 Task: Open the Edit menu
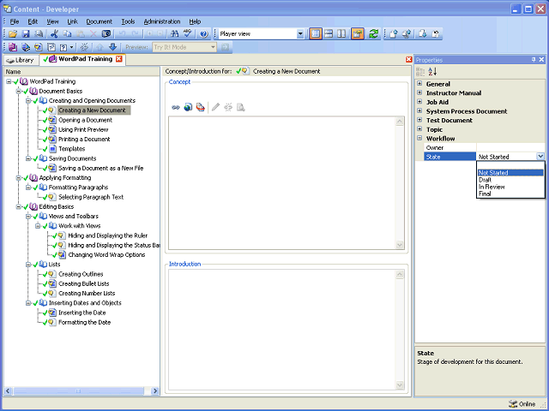33,21
